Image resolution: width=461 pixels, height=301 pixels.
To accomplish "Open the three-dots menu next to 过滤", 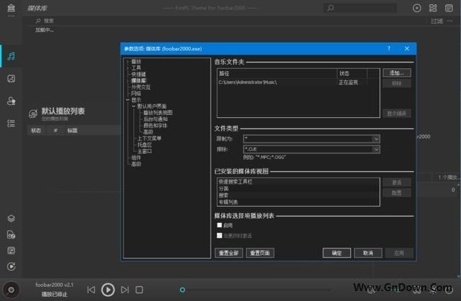I will (x=450, y=21).
